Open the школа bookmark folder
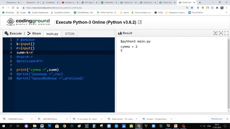Image resolution: width=230 pixels, height=129 pixels. point(124,13)
